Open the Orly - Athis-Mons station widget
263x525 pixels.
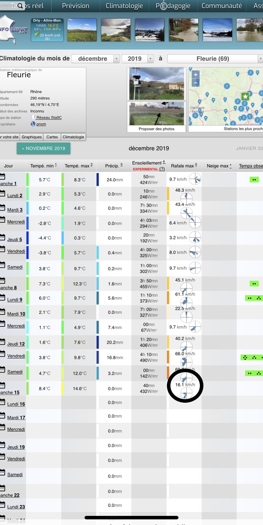[x=47, y=30]
